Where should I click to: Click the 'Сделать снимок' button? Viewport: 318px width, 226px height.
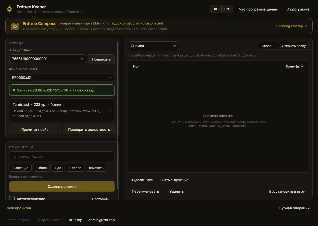pyautogui.click(x=62, y=186)
